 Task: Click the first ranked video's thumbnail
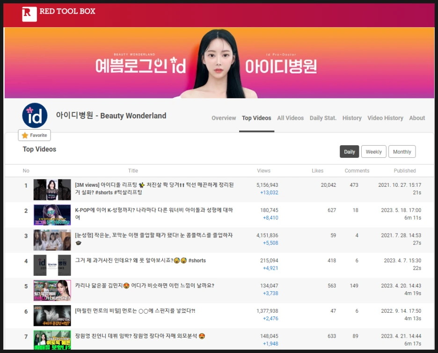click(52, 189)
